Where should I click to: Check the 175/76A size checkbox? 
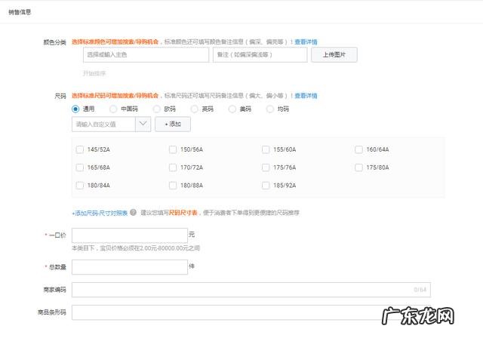tap(266, 167)
